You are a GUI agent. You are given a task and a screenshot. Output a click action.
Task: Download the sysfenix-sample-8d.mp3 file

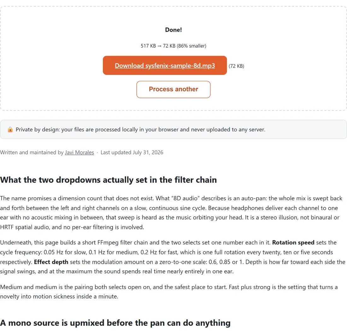pos(165,66)
